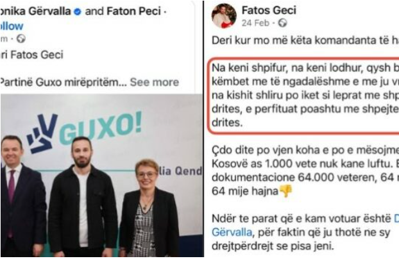Screen dimensions: 399x261
Task: Open Fatos Geci's profile picture
Action: point(224,16)
